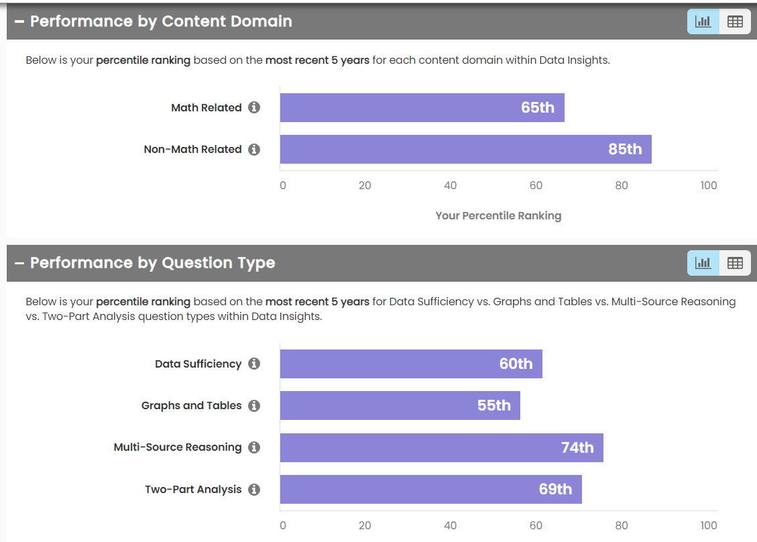The image size is (757, 542).
Task: Click the 60th percentile Data Sufficiency bar
Action: pos(411,364)
